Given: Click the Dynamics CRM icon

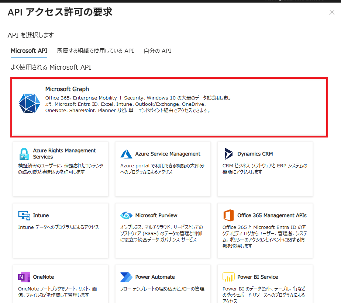Looking at the screenshot, I should 228,154.
